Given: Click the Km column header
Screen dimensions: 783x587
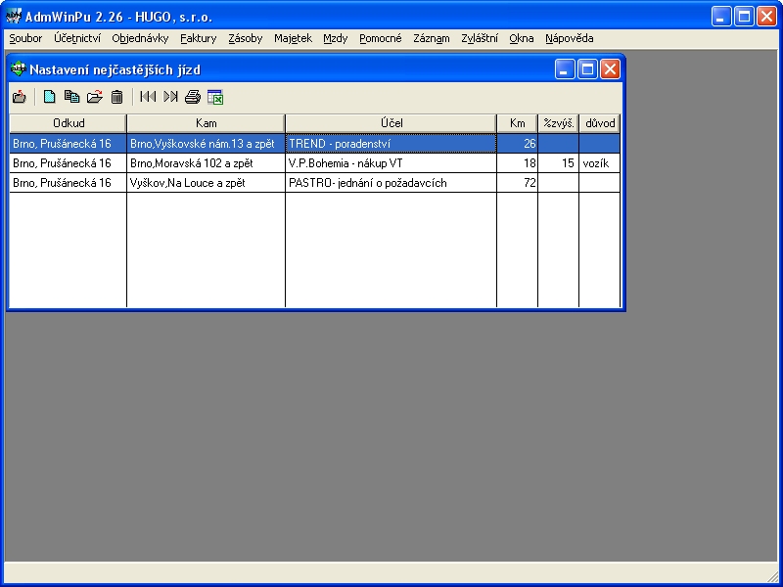Looking at the screenshot, I should (x=518, y=123).
